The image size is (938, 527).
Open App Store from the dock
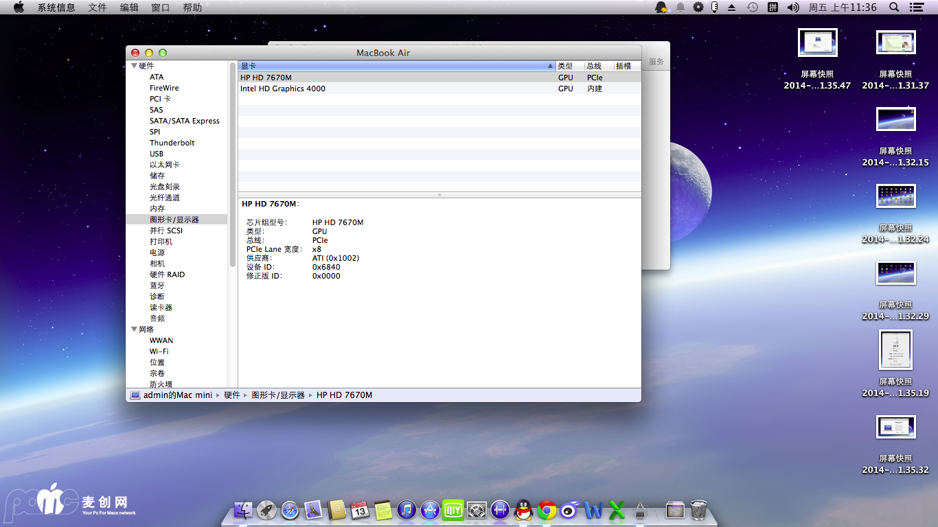[x=430, y=510]
